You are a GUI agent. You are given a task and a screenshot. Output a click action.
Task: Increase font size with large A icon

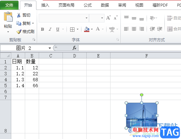[x=109, y=18]
